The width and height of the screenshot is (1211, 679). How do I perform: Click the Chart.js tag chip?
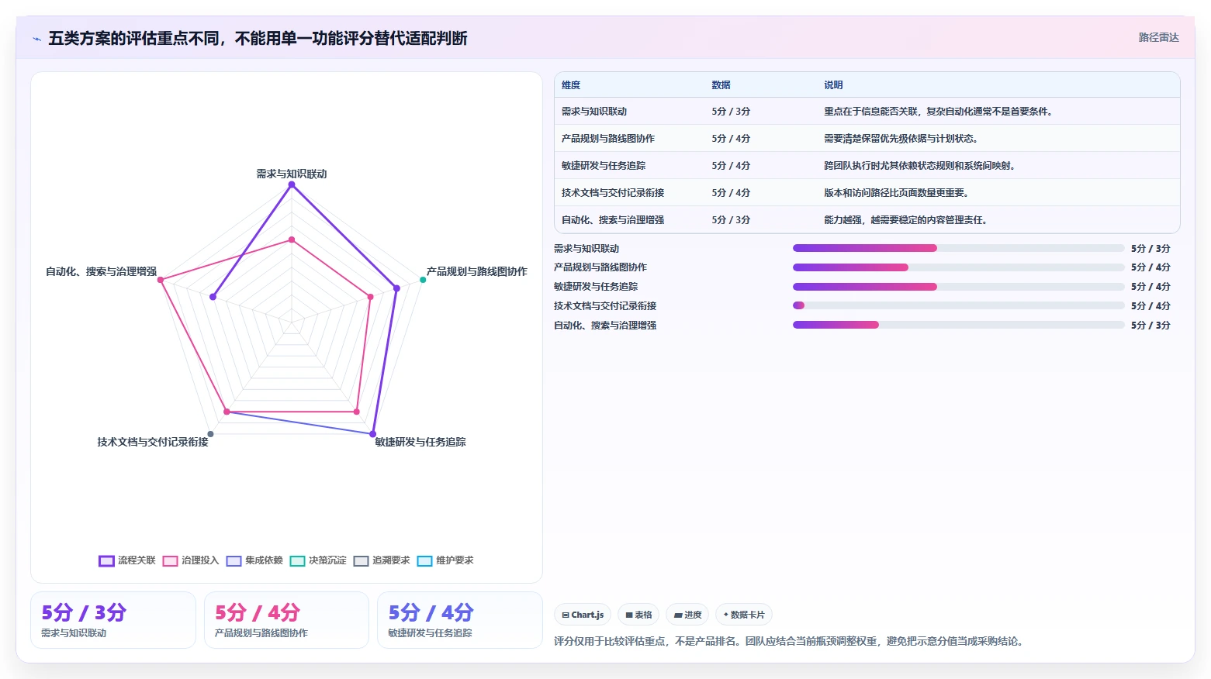coord(583,615)
